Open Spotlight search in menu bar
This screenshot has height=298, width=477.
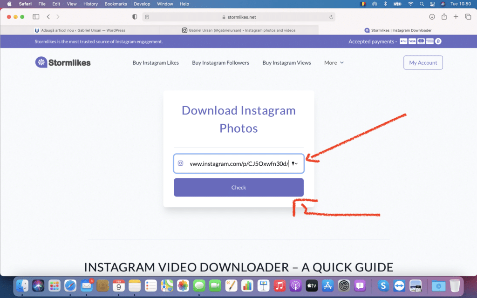tap(422, 4)
